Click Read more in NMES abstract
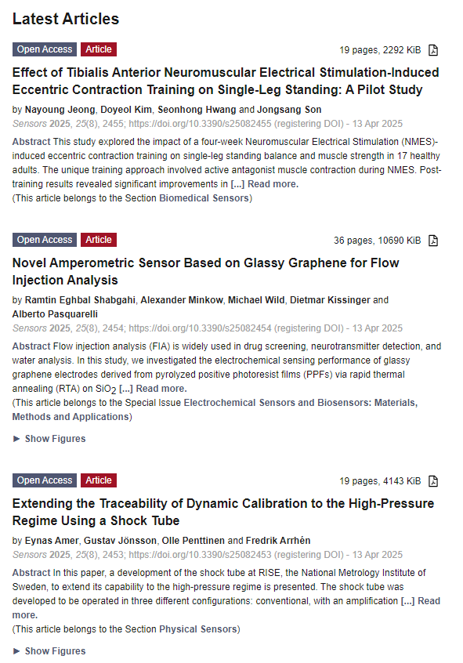The image size is (463, 663). click(273, 184)
